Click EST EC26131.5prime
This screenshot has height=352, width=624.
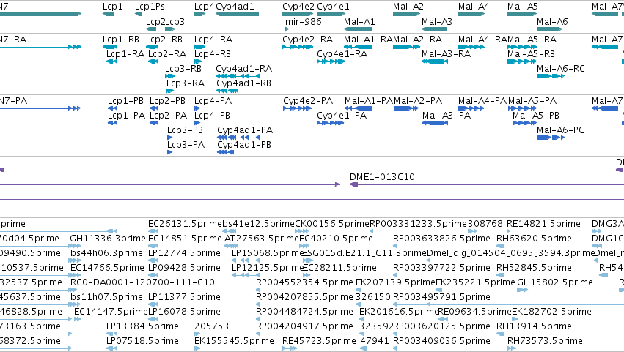(x=153, y=231)
